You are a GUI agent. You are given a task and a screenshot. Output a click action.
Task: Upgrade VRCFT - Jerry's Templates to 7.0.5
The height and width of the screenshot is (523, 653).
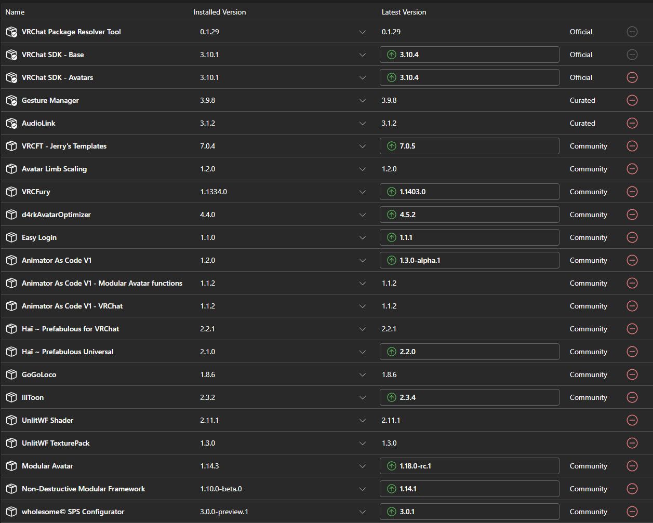click(x=470, y=146)
